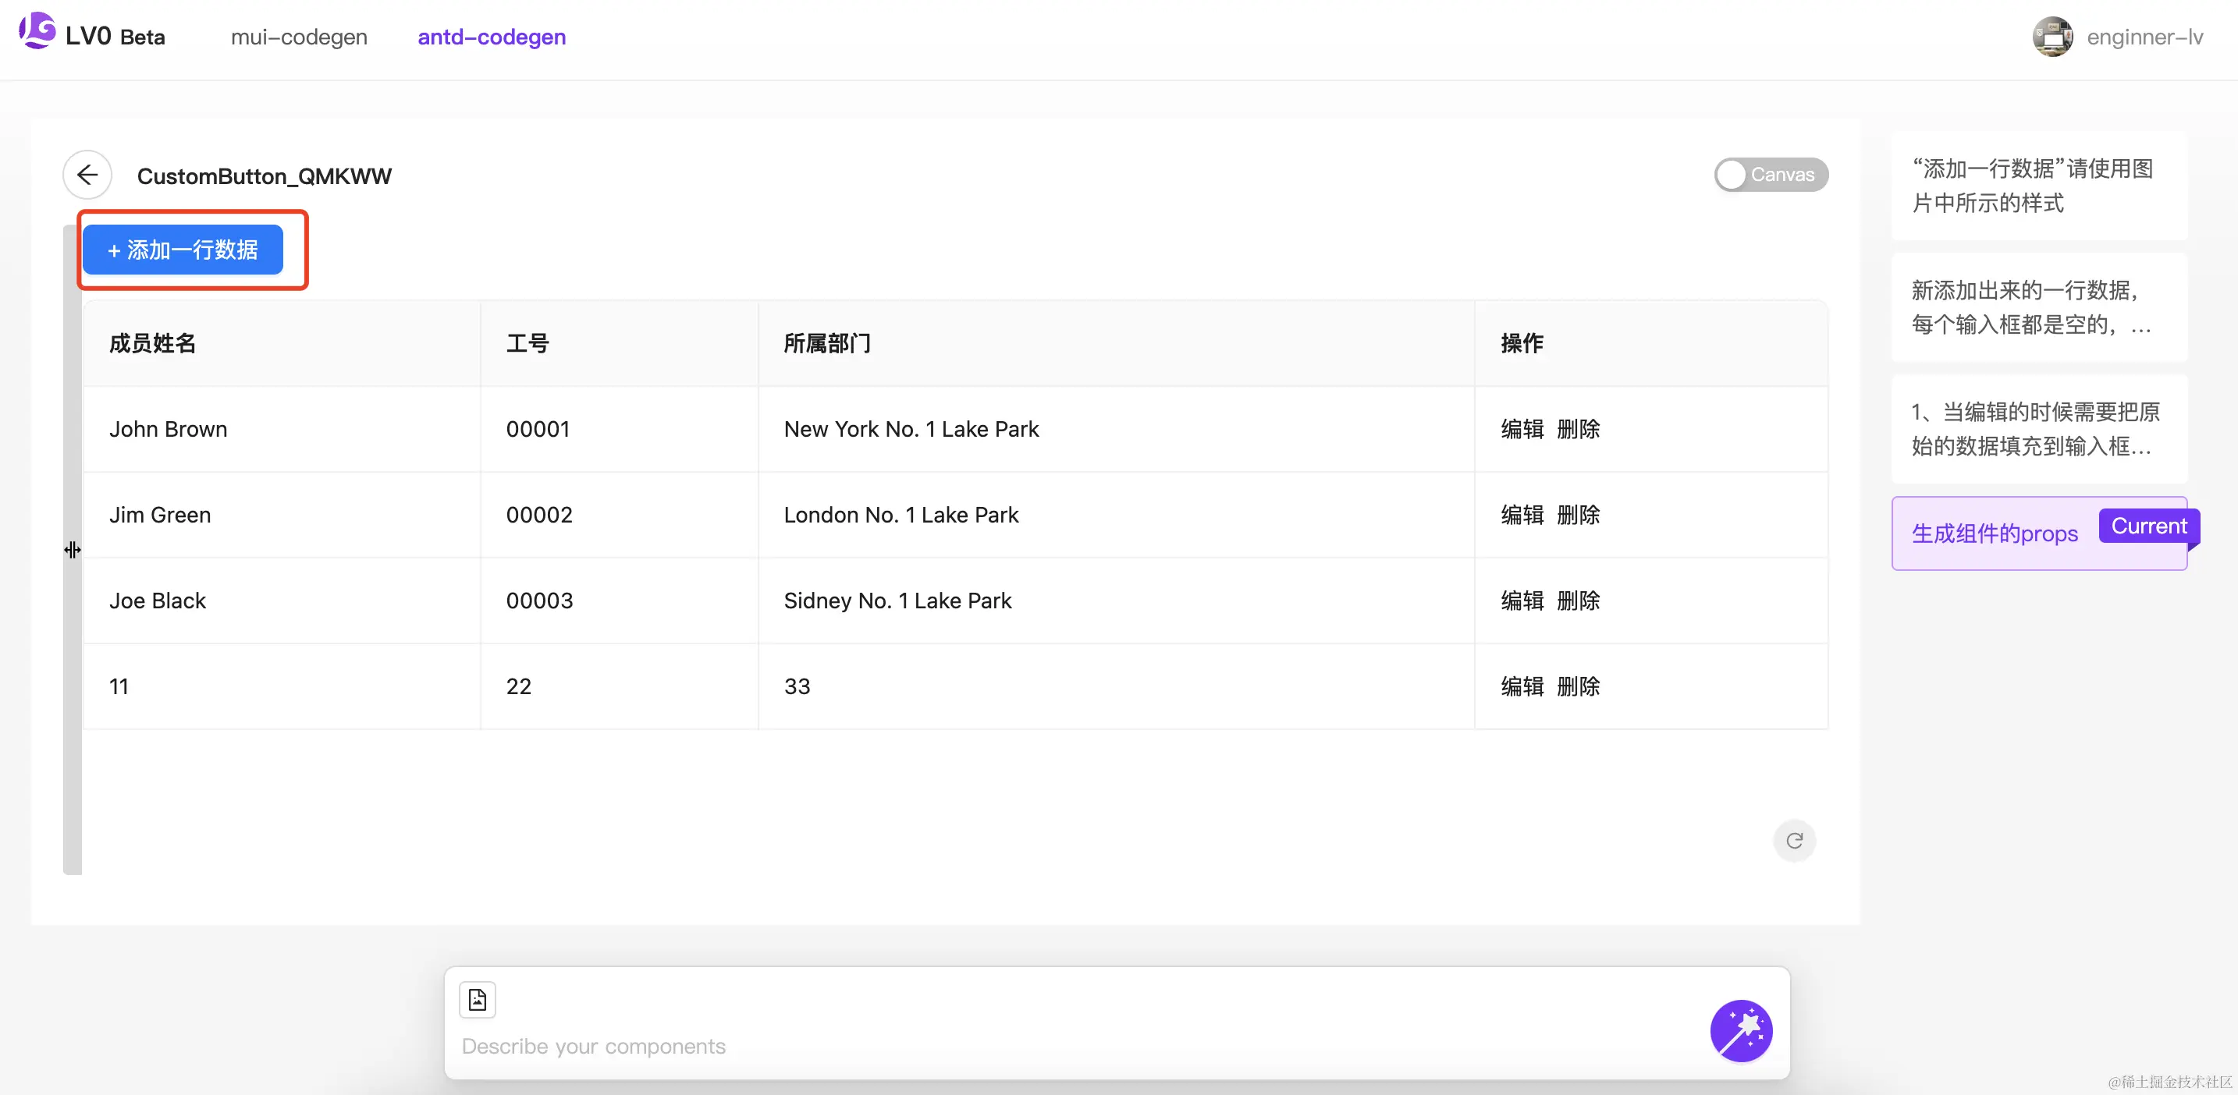Toggle the Canvas switch
Viewport: 2238px width, 1095px height.
coord(1771,175)
